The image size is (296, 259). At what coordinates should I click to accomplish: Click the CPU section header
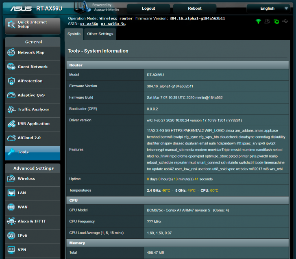[x=177, y=201]
